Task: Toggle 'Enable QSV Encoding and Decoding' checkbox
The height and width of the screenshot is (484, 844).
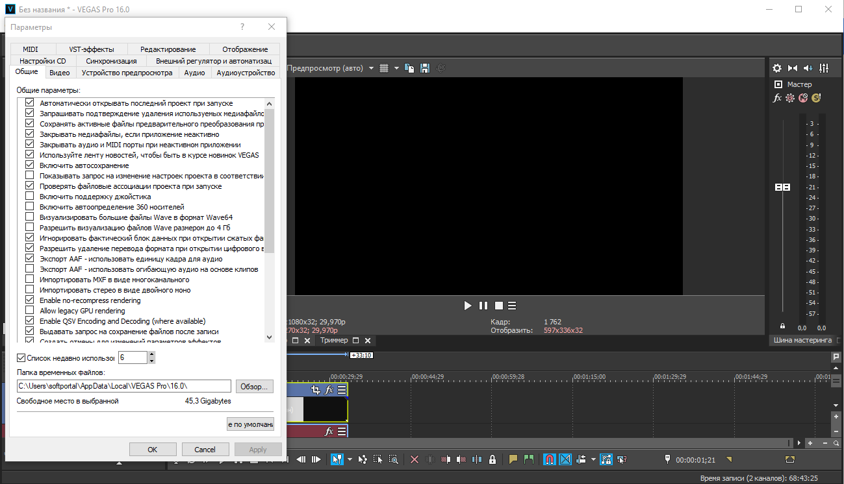Action: (x=29, y=321)
